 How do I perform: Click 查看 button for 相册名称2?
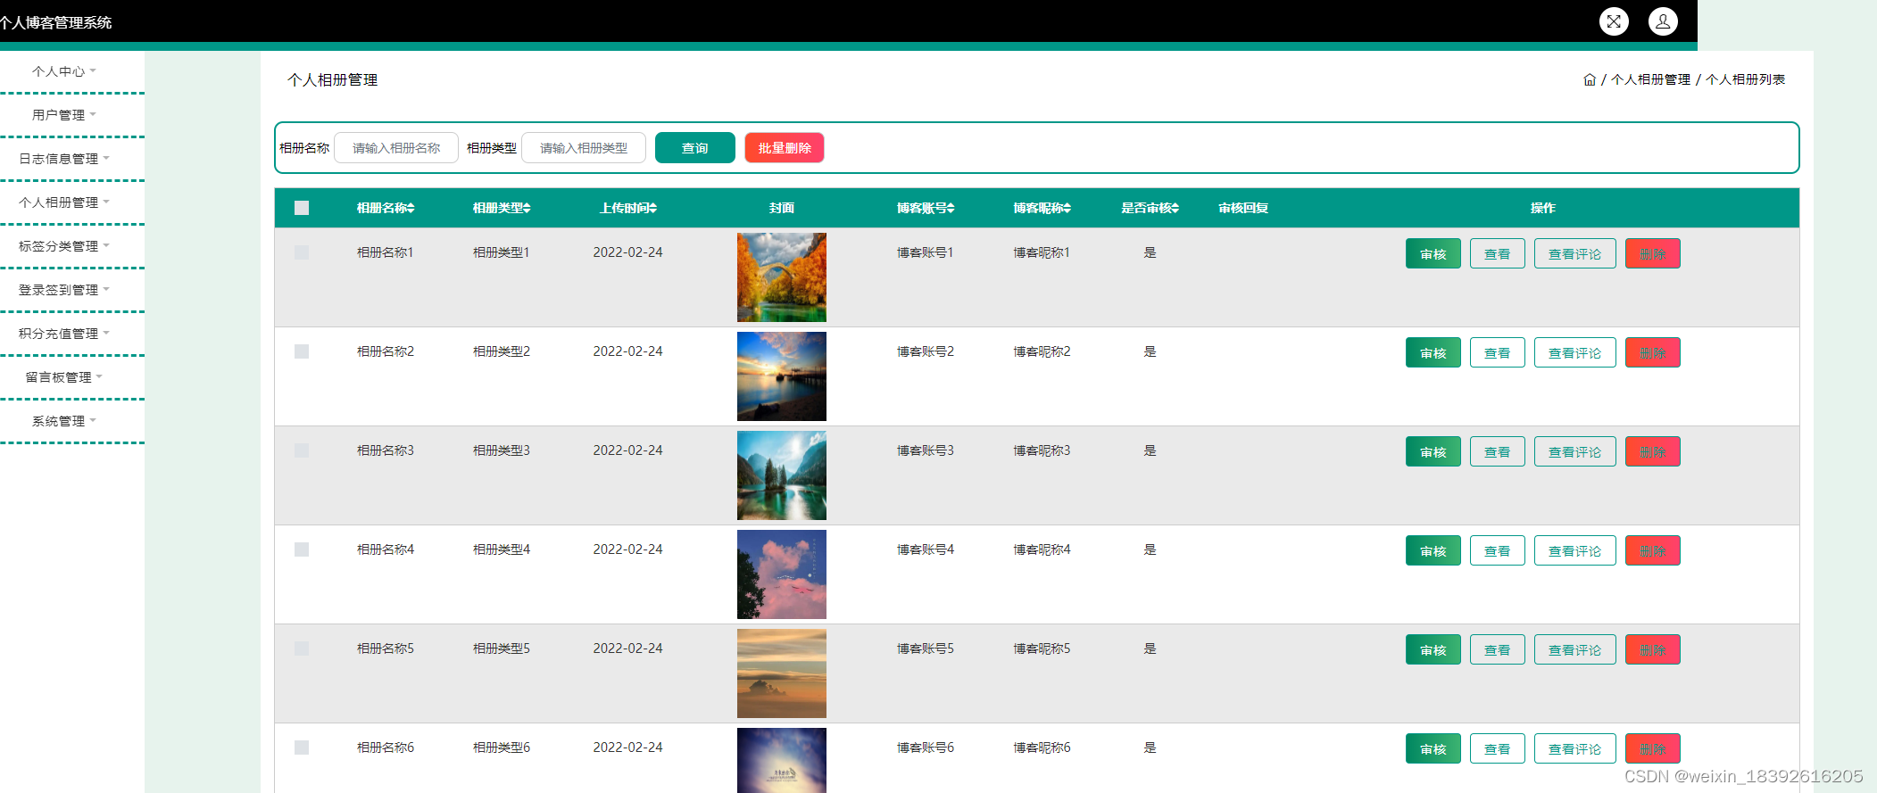point(1498,353)
